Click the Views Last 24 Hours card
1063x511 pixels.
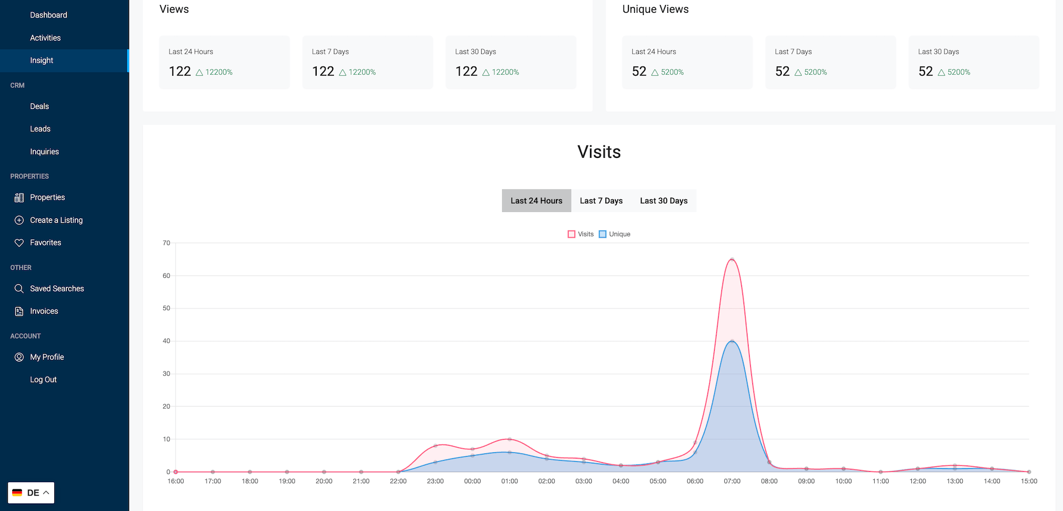click(x=224, y=63)
